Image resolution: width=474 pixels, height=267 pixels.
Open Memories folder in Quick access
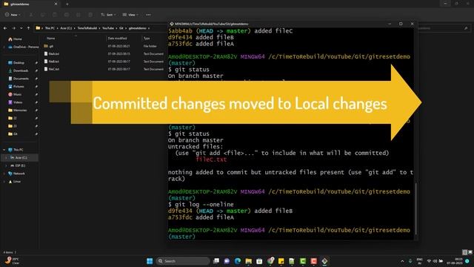point(18,111)
